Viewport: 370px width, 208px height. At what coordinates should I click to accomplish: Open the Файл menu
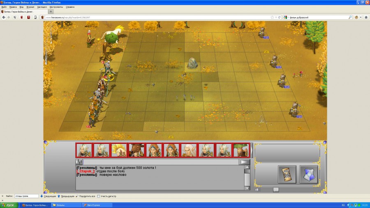(4, 7)
